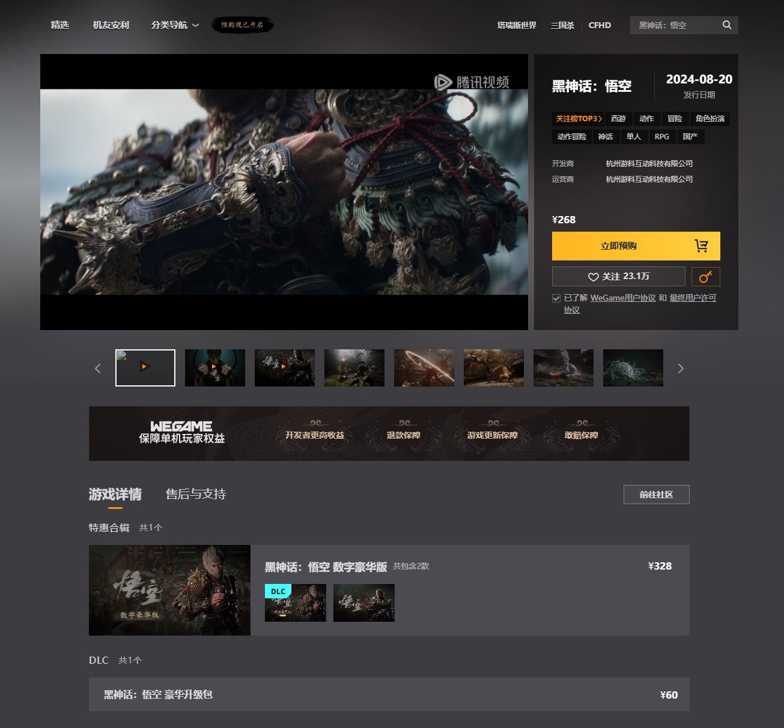The image size is (784, 728).
Task: Select the 角色扮演 tag
Action: pyautogui.click(x=710, y=119)
